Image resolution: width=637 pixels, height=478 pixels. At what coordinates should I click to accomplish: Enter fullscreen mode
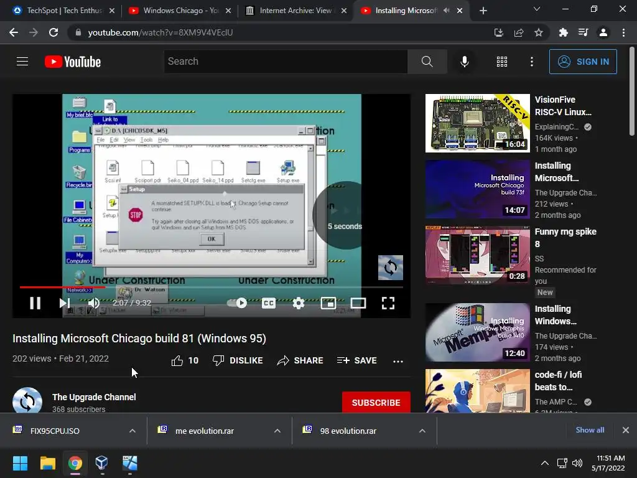388,303
